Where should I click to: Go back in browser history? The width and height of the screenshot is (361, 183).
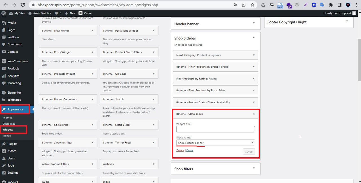click(6, 5)
